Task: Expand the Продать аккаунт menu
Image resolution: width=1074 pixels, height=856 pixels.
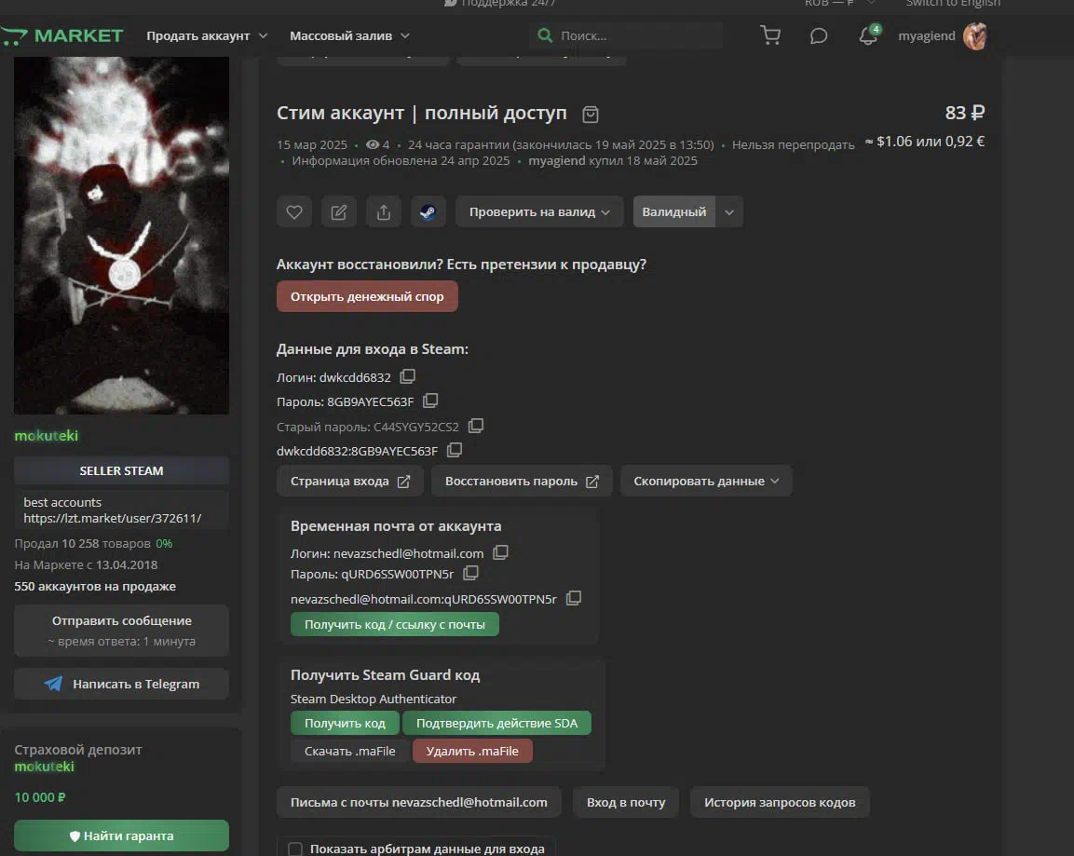Action: tap(207, 35)
